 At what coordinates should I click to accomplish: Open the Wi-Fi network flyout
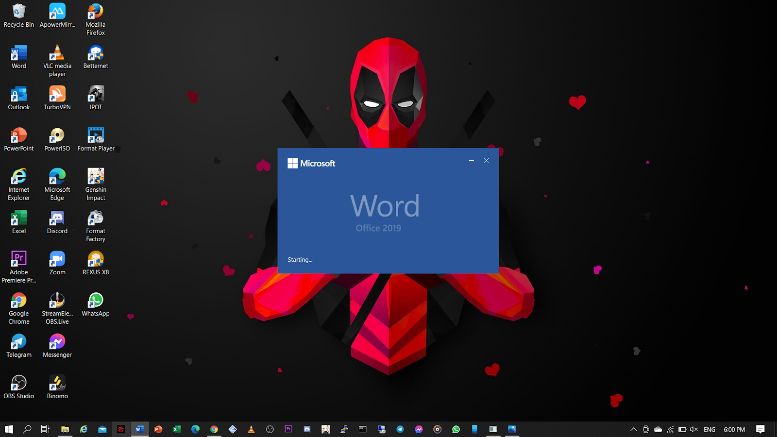[x=670, y=429]
